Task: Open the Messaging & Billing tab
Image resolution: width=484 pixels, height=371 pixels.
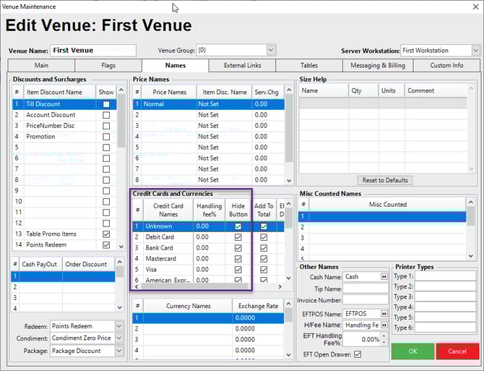Action: click(378, 66)
